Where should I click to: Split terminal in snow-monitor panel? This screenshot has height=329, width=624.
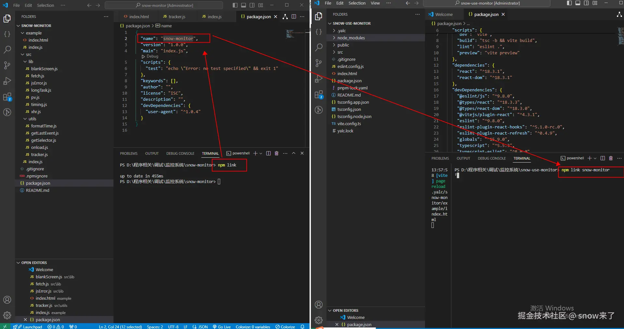[x=268, y=153]
